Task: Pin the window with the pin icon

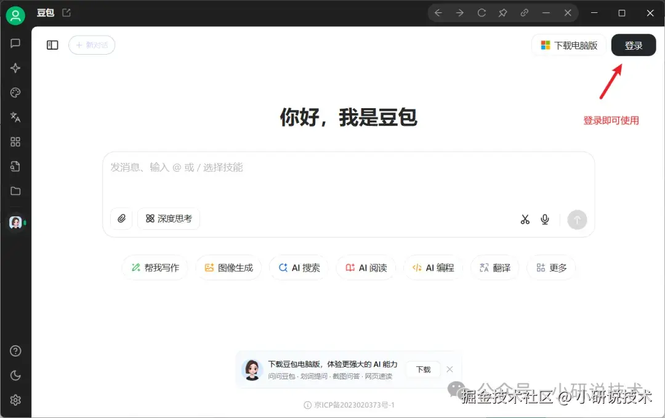Action: pyautogui.click(x=503, y=13)
